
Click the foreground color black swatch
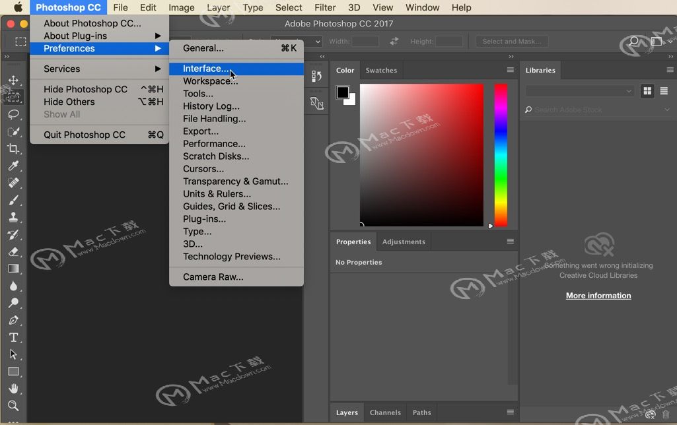click(x=343, y=92)
